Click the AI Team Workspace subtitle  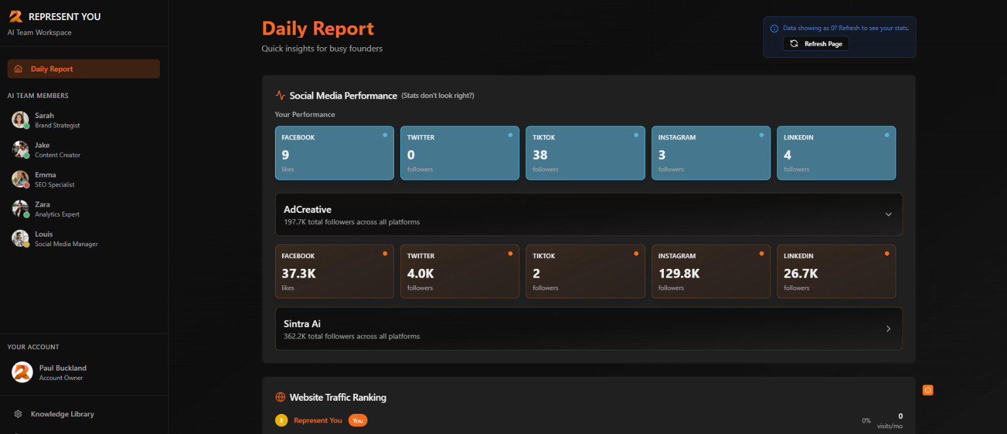[x=40, y=33]
